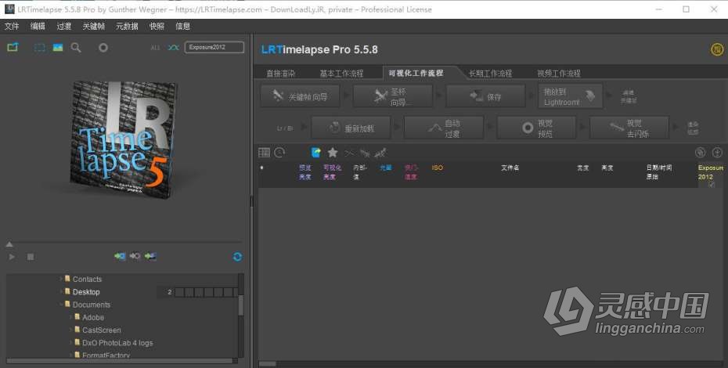Open the 文件 menu
728x368 pixels.
click(x=12, y=26)
